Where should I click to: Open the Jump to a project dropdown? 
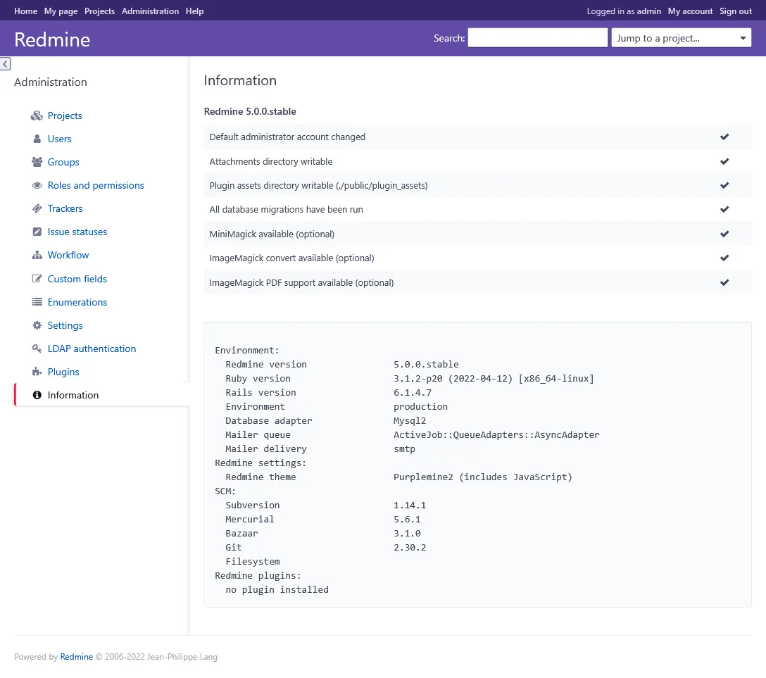pos(681,37)
